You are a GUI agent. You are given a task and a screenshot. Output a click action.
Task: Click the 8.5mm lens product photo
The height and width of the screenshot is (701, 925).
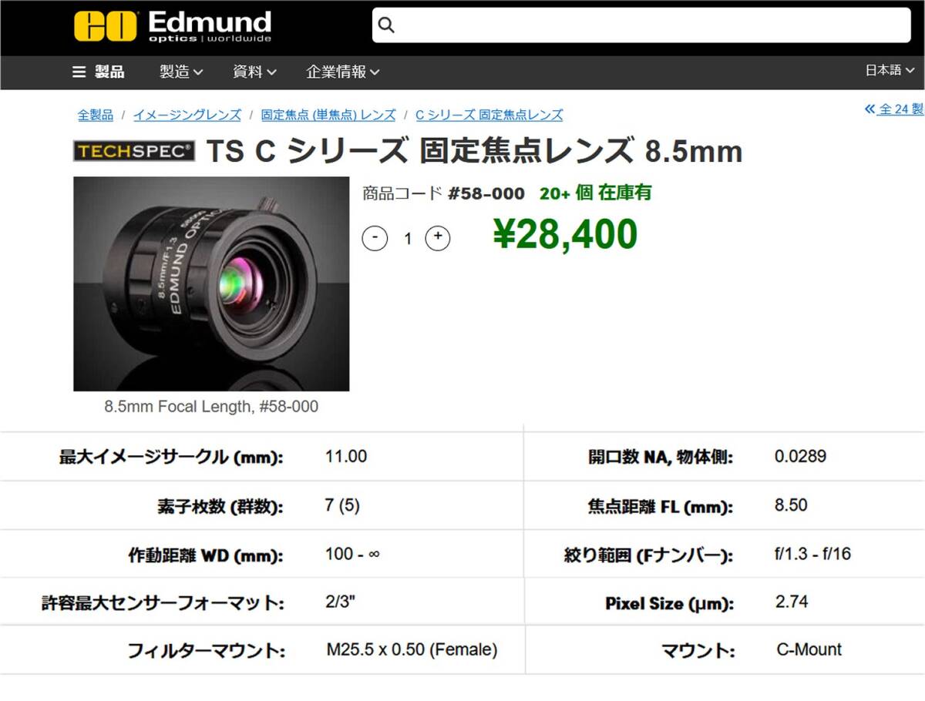[211, 283]
